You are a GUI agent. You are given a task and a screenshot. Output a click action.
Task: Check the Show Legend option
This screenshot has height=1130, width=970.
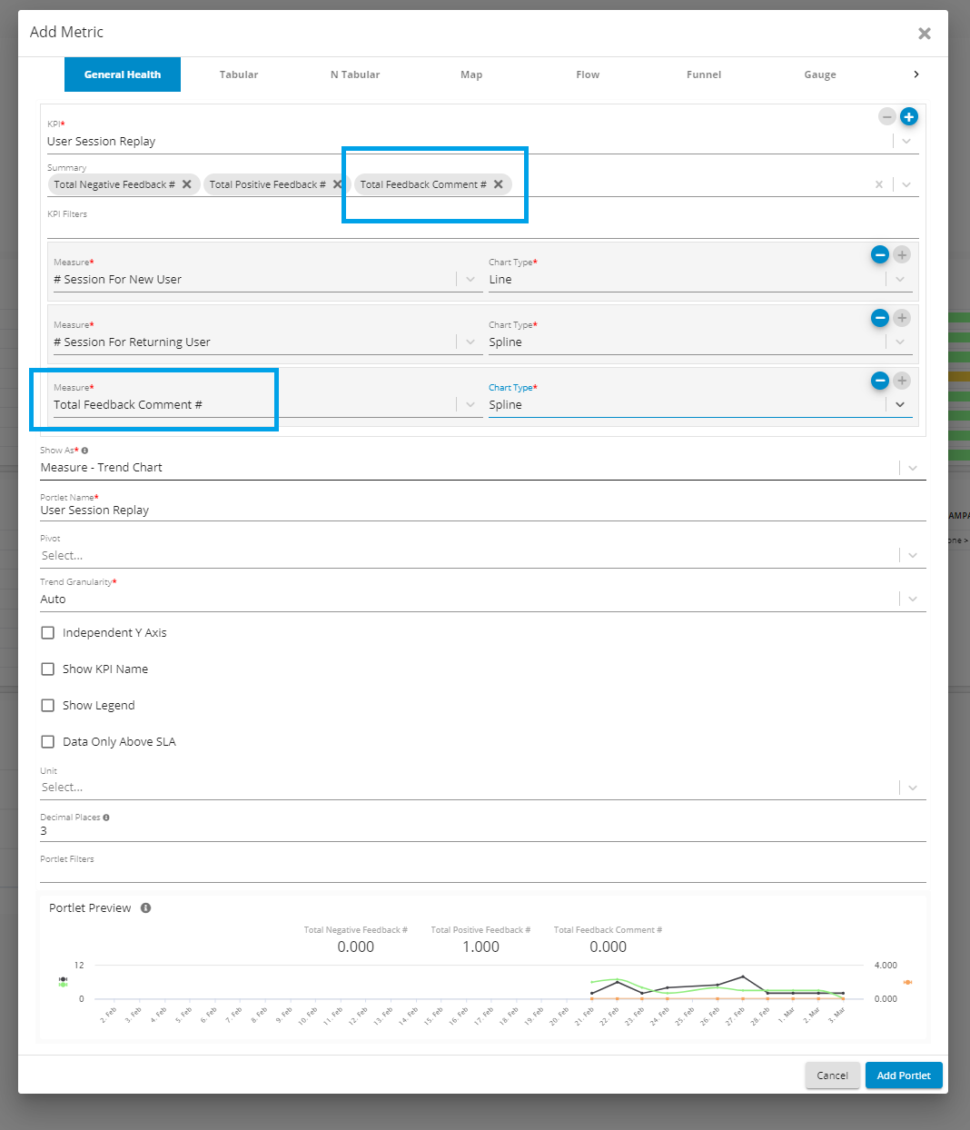[48, 706]
